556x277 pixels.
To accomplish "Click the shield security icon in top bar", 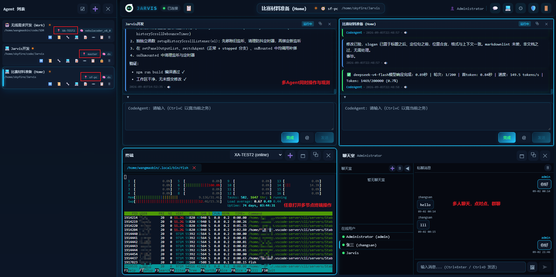I will click(533, 8).
